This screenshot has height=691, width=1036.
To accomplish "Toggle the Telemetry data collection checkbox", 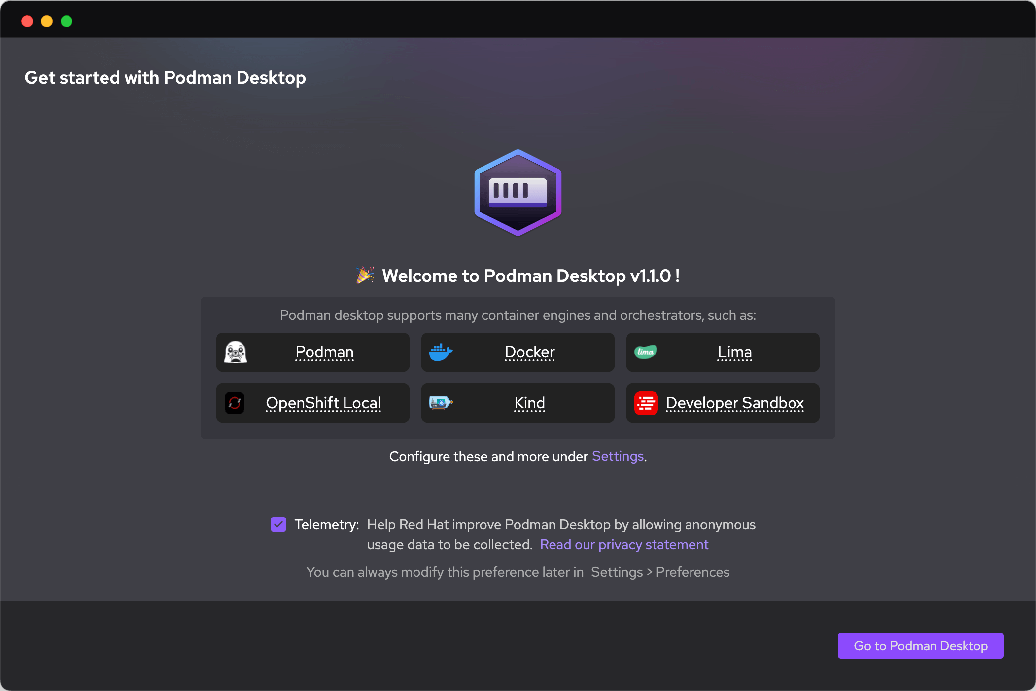I will click(x=279, y=524).
